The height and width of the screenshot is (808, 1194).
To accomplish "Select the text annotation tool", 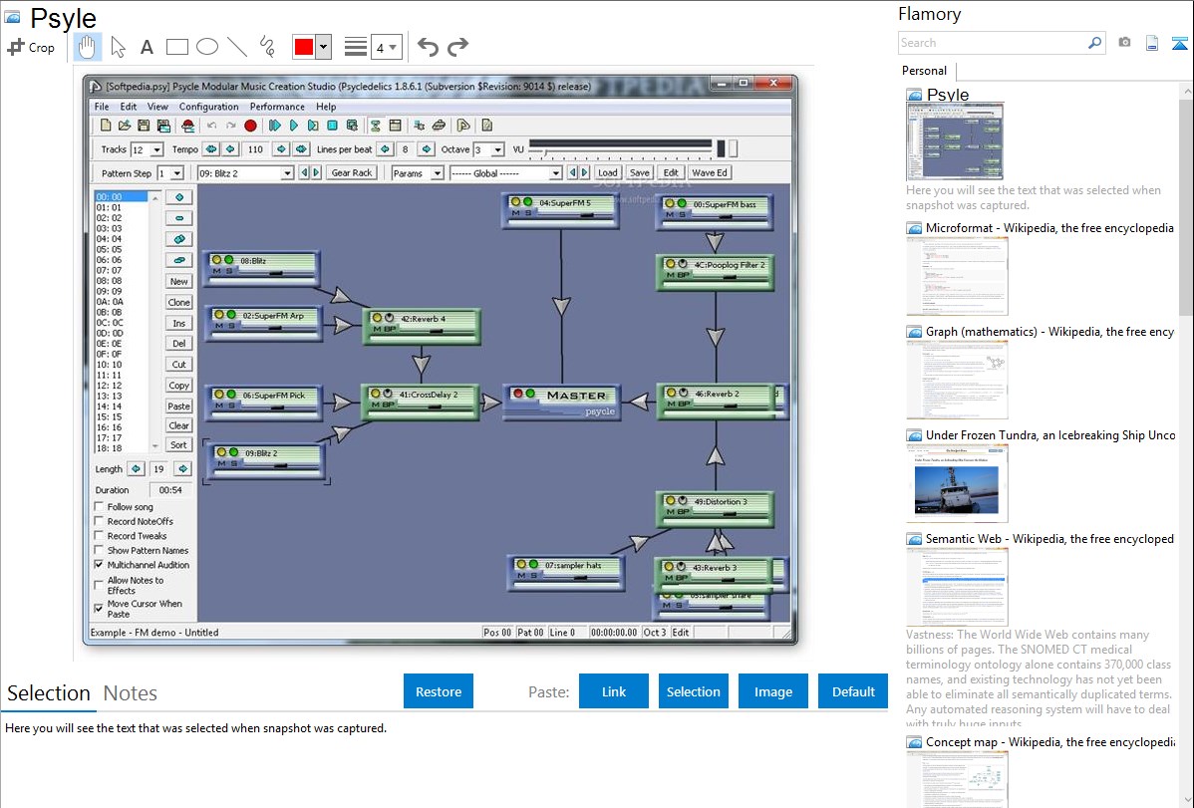I will pos(147,47).
